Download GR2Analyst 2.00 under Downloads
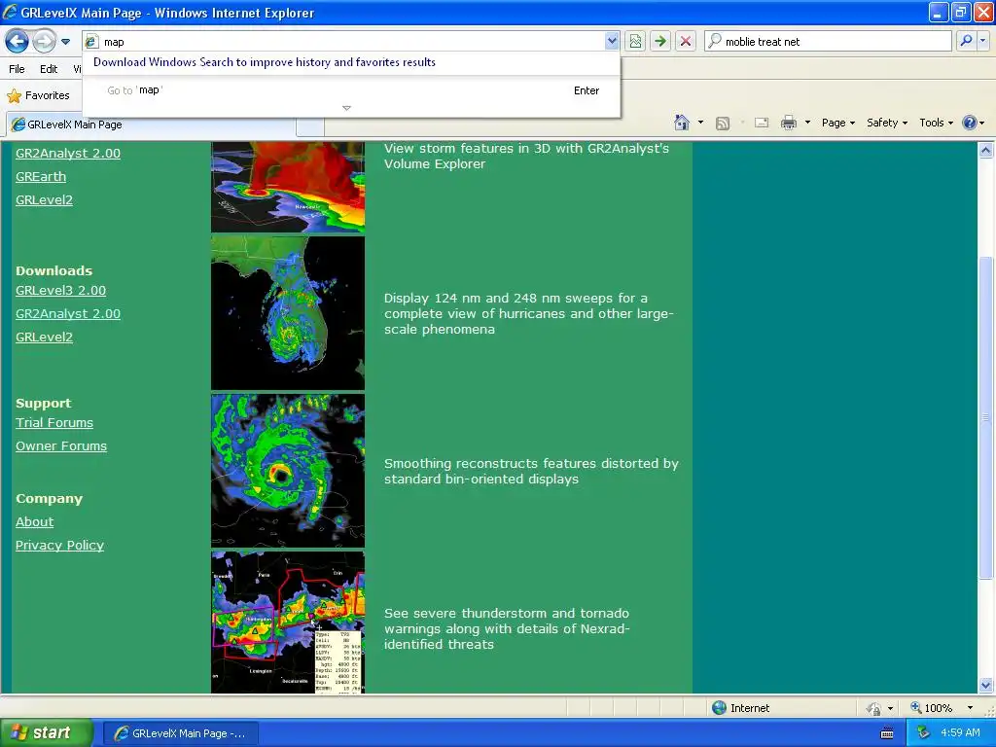Screen dimensions: 996x747 pyautogui.click(x=68, y=314)
